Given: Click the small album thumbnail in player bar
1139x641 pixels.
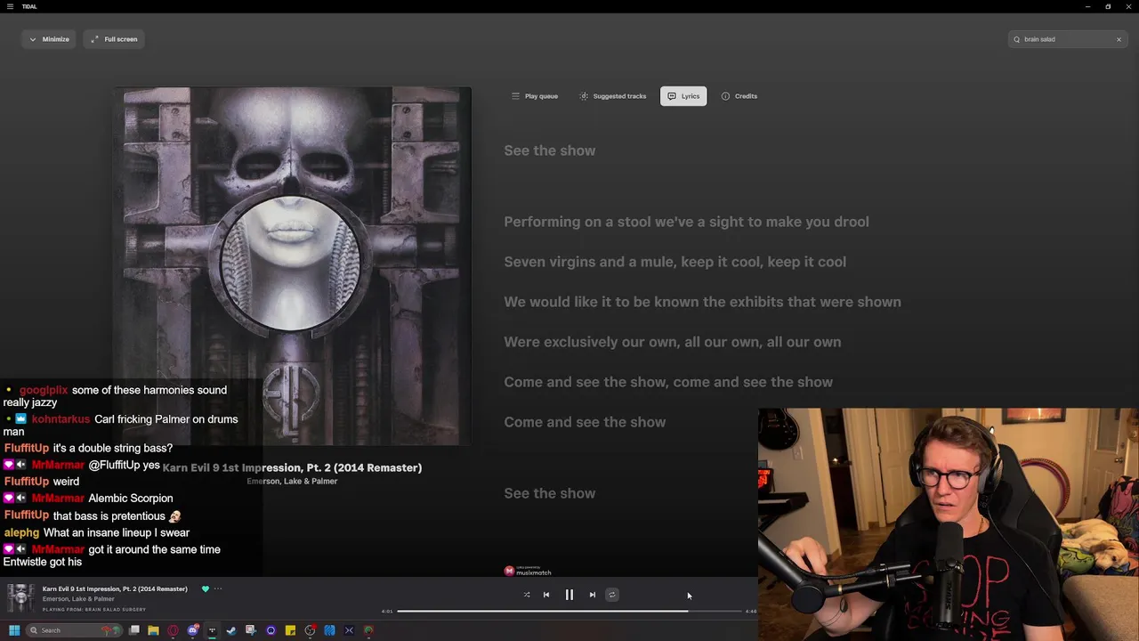Looking at the screenshot, I should tap(21, 598).
